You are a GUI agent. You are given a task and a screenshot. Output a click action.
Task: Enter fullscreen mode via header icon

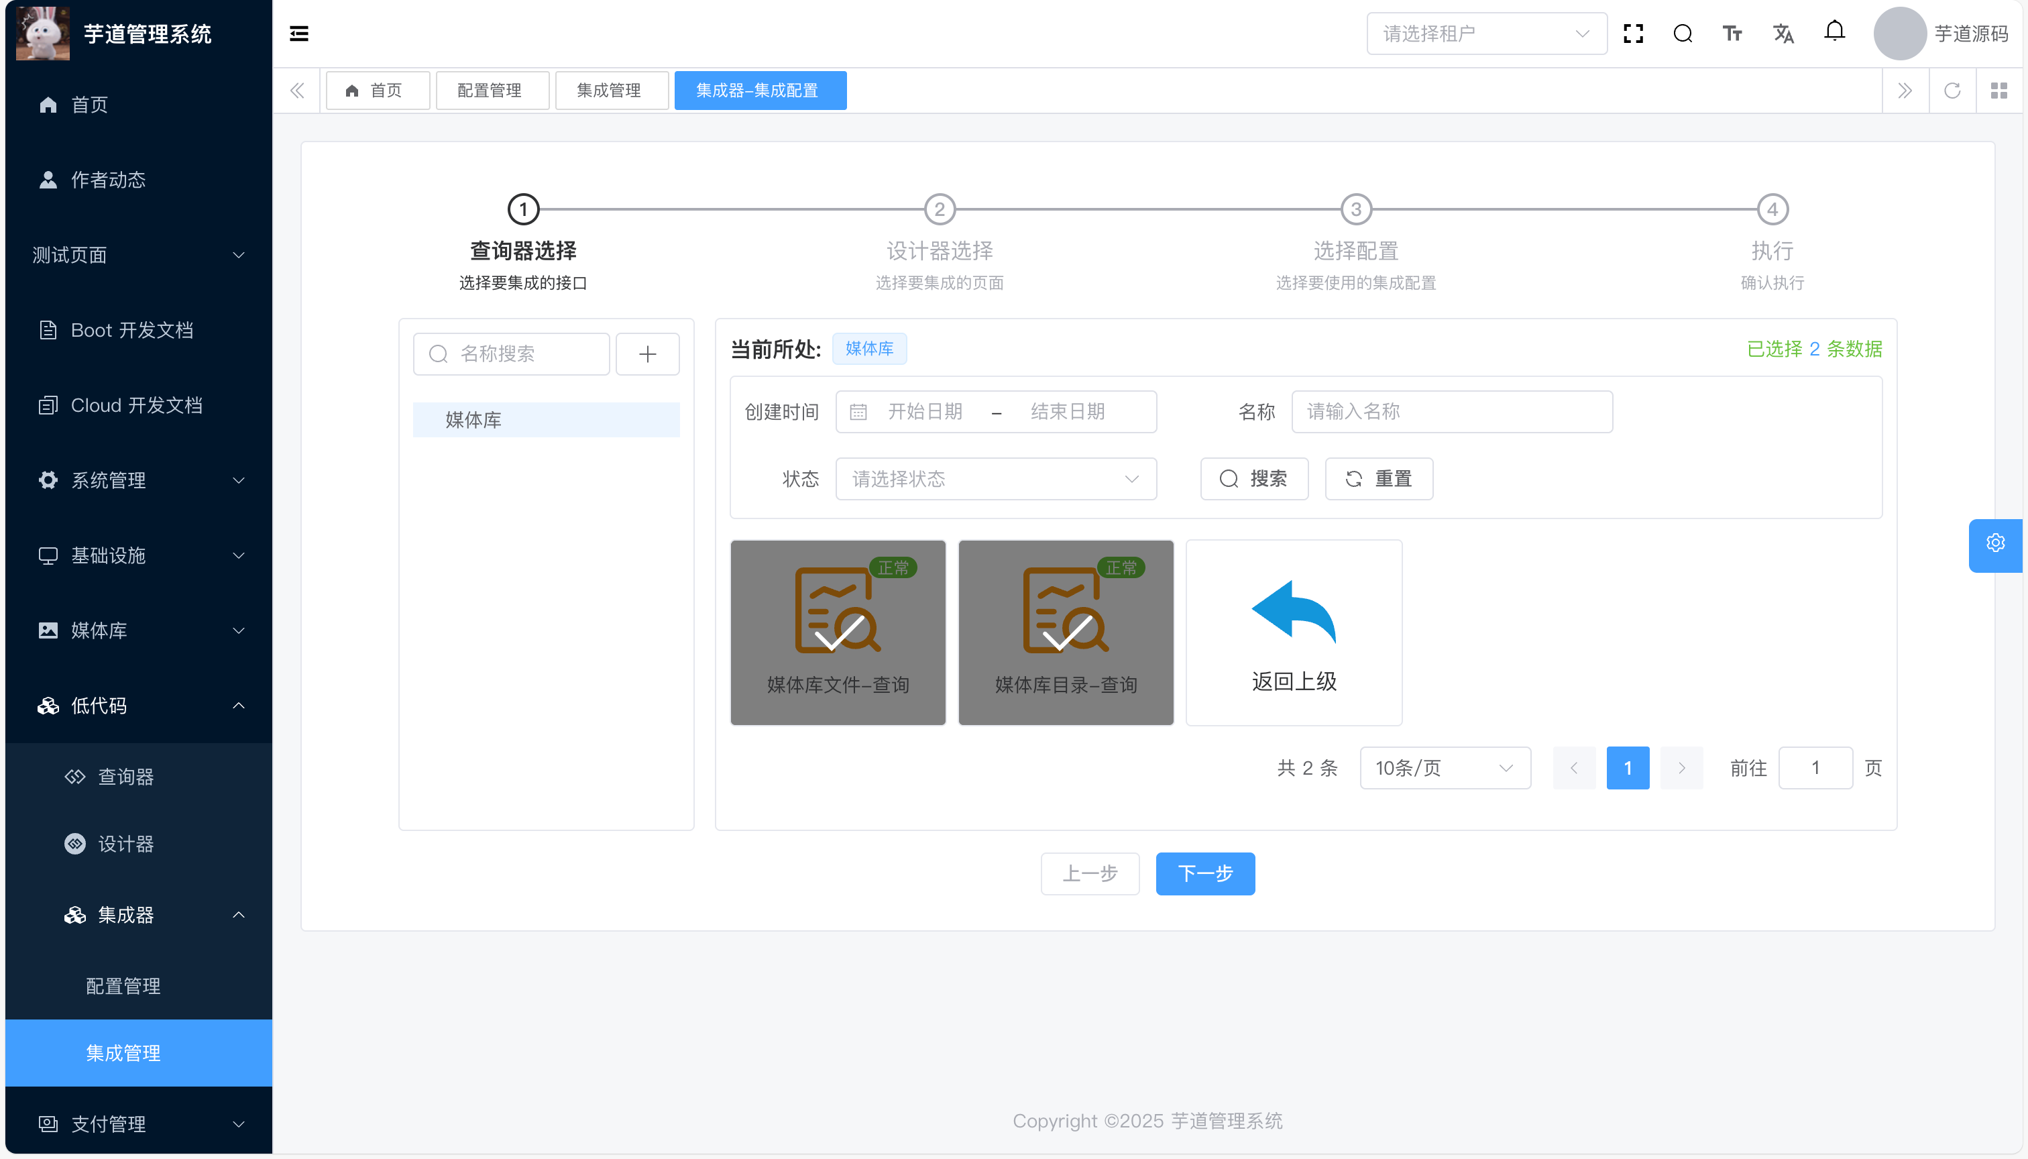[1633, 34]
